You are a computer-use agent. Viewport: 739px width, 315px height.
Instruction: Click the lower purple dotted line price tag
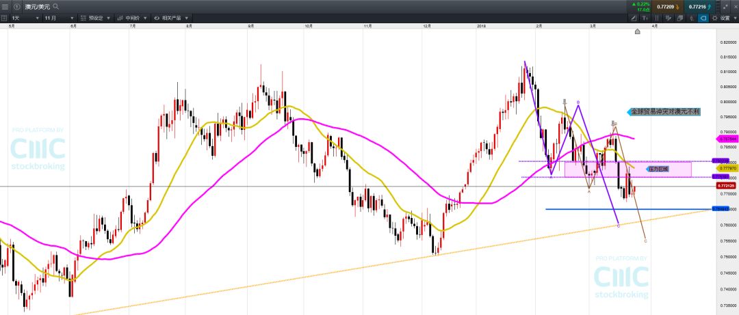click(x=721, y=176)
